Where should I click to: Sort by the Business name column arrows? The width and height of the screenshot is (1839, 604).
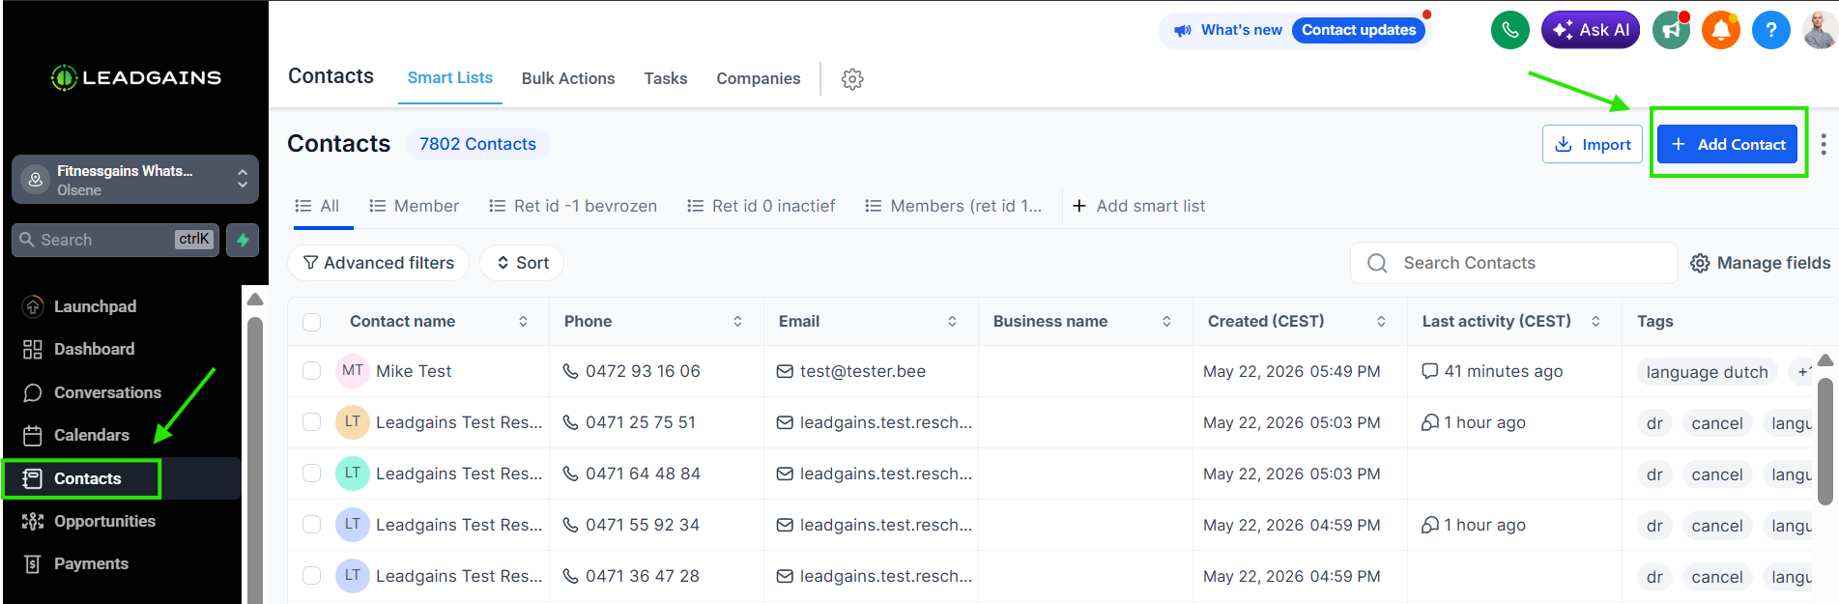(x=1166, y=322)
